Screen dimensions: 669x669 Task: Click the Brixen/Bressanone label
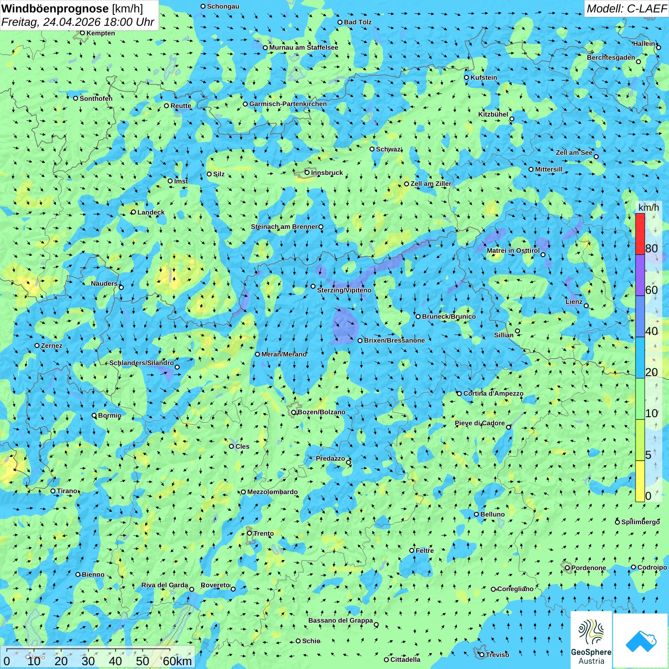pos(394,340)
